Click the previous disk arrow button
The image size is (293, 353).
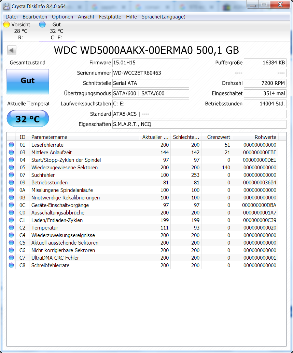12,50
